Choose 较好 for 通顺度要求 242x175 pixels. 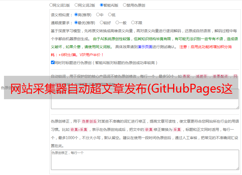pyautogui.click(x=101, y=23)
